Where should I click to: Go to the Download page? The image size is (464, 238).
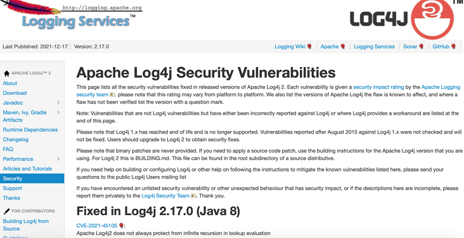[15, 93]
